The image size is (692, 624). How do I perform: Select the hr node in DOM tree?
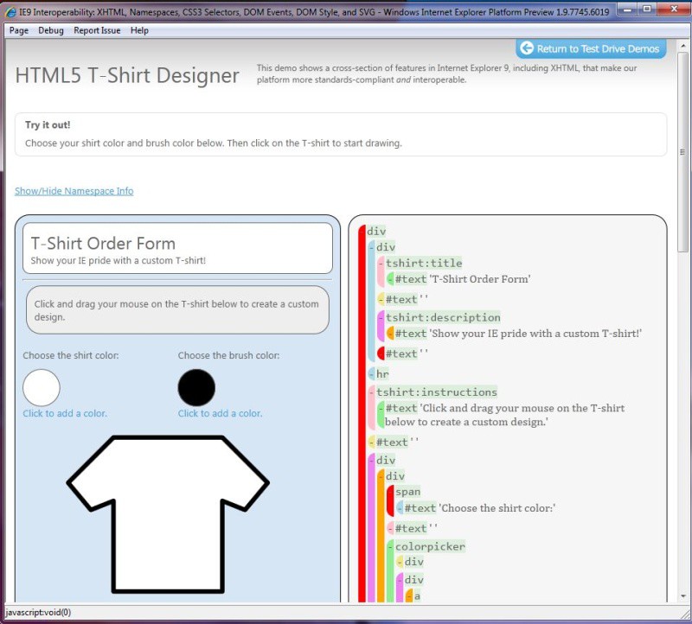coord(382,374)
